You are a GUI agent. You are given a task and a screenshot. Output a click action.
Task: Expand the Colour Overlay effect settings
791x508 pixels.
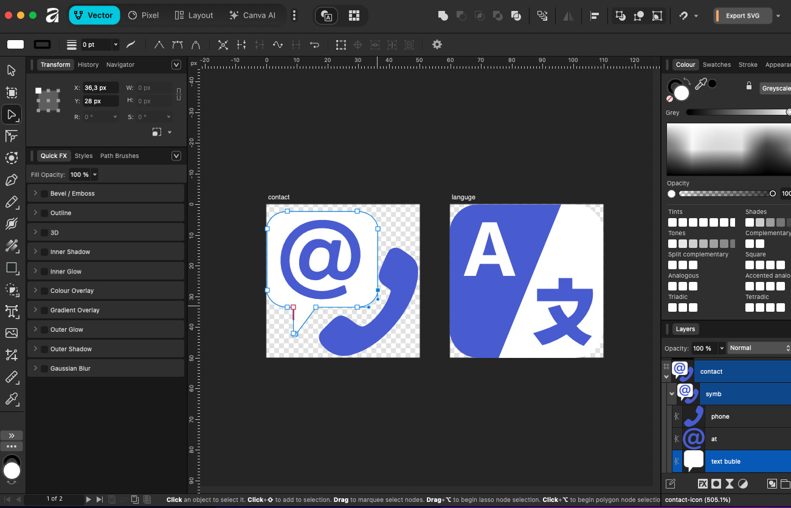point(35,290)
